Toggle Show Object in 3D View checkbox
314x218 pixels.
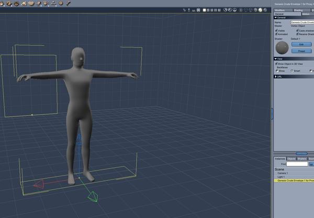tap(276, 63)
